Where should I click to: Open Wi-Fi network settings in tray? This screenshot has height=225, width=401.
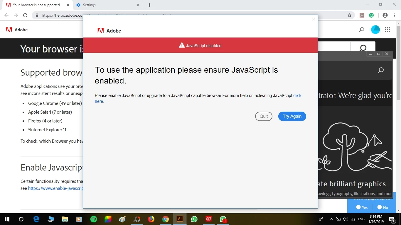[x=353, y=219]
